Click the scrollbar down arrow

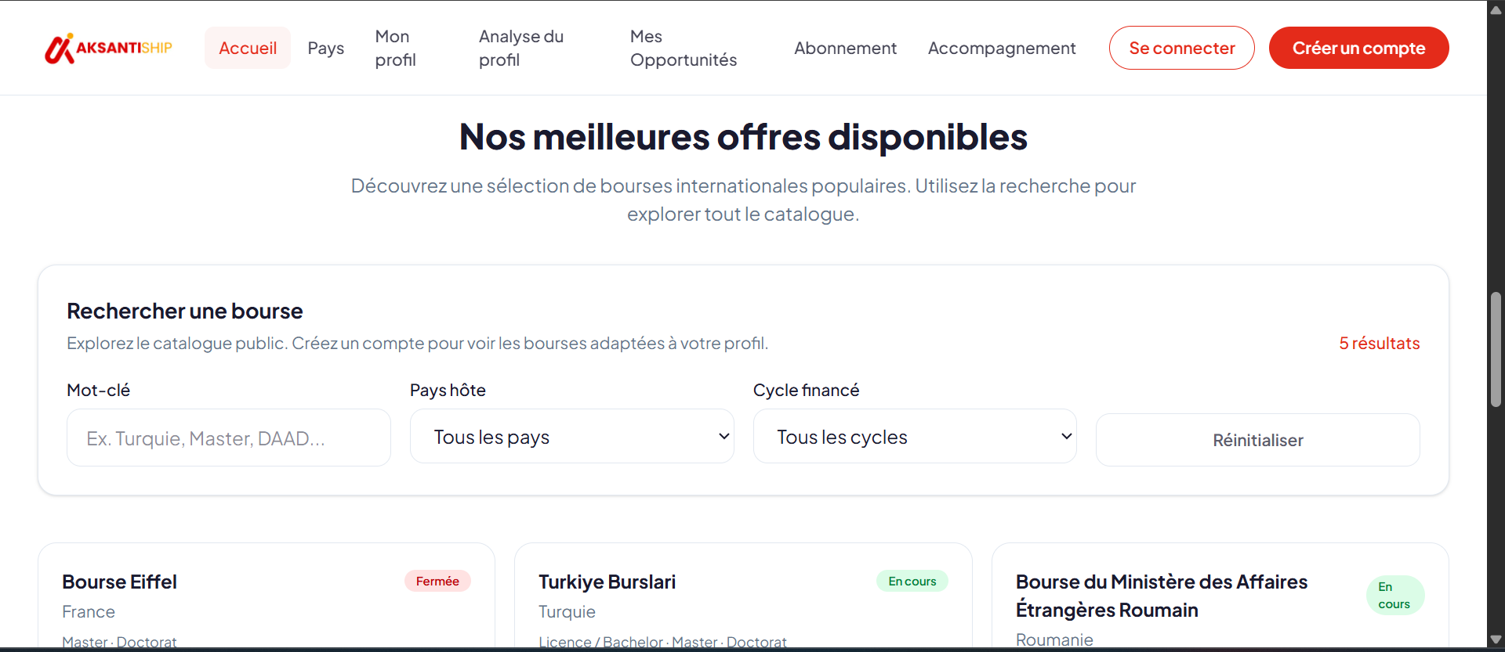coord(1496,639)
